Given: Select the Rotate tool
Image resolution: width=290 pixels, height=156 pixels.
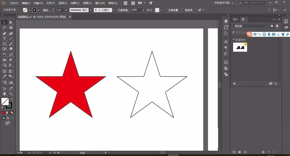Looking at the screenshot, I should coord(4,55).
